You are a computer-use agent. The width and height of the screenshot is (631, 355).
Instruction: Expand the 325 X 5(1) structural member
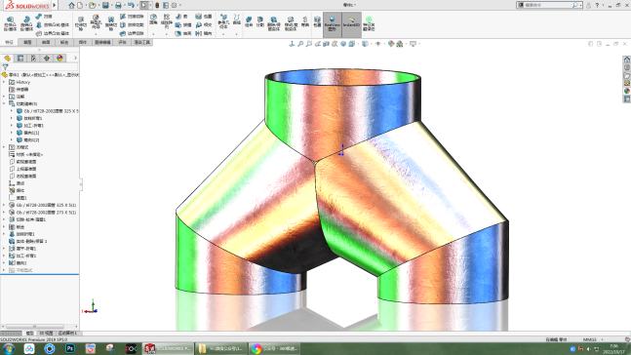[x=4, y=205]
